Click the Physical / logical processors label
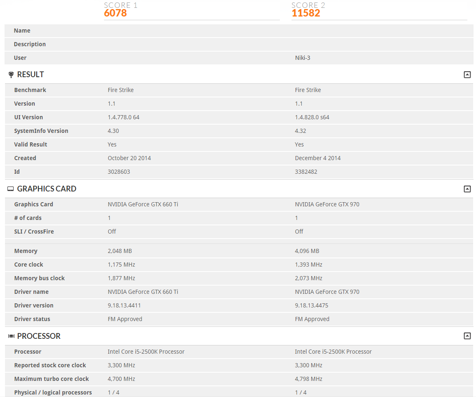 53,392
